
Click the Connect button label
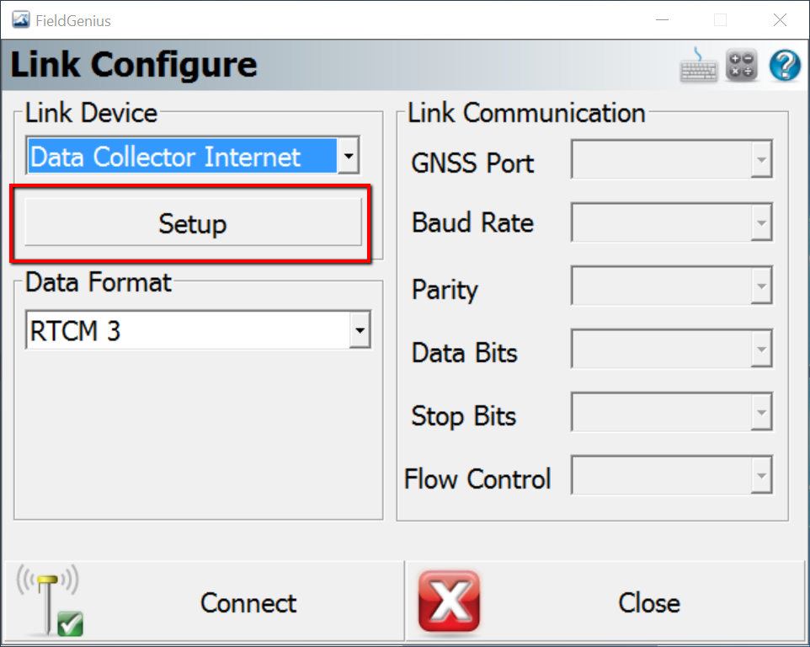click(248, 603)
